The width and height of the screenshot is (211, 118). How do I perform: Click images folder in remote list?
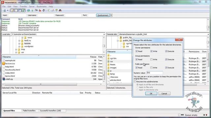click(x=113, y=68)
